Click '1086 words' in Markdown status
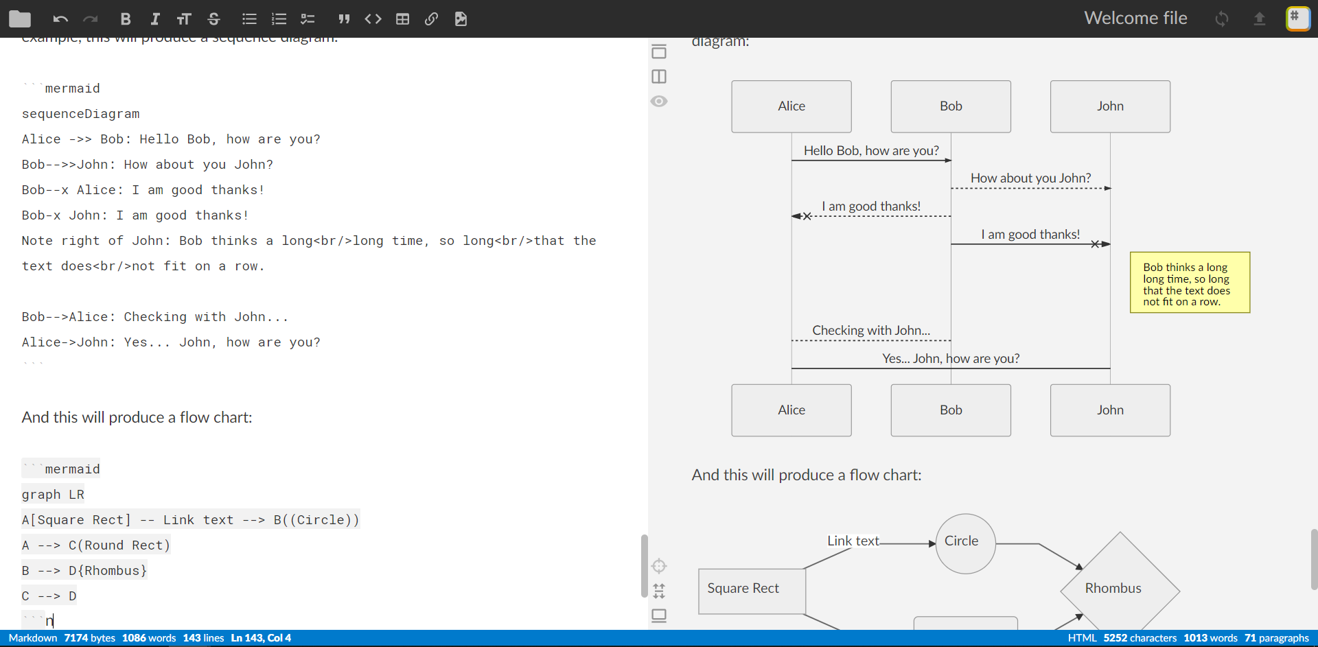 [x=149, y=638]
